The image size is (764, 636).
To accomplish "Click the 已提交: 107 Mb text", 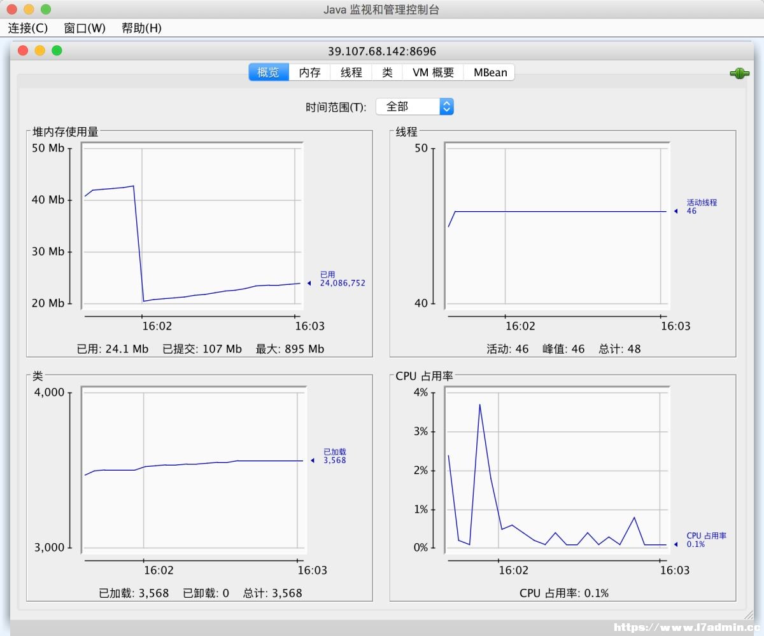I will coord(202,349).
